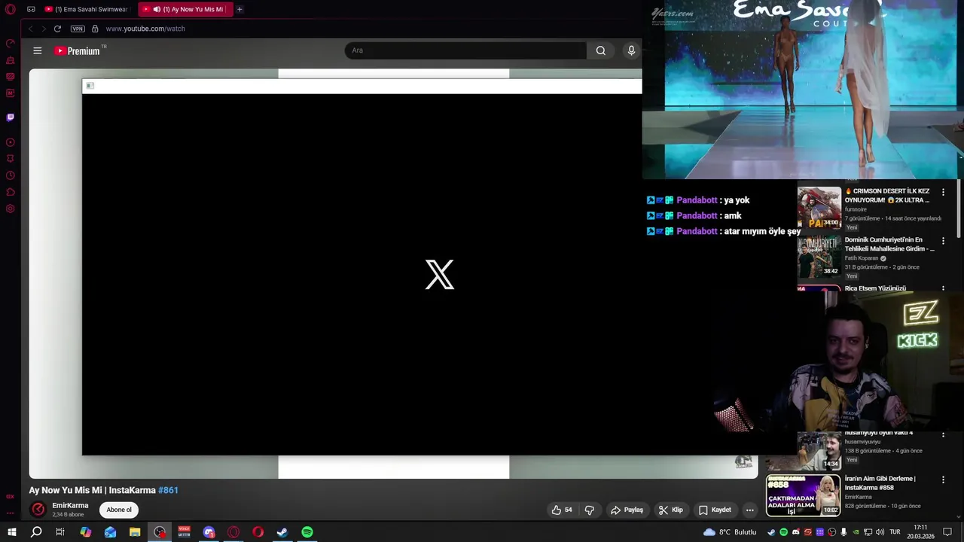Open 'Dominik Cumhuriyeti'nin En' video title
The width and height of the screenshot is (964, 542).
click(x=889, y=244)
